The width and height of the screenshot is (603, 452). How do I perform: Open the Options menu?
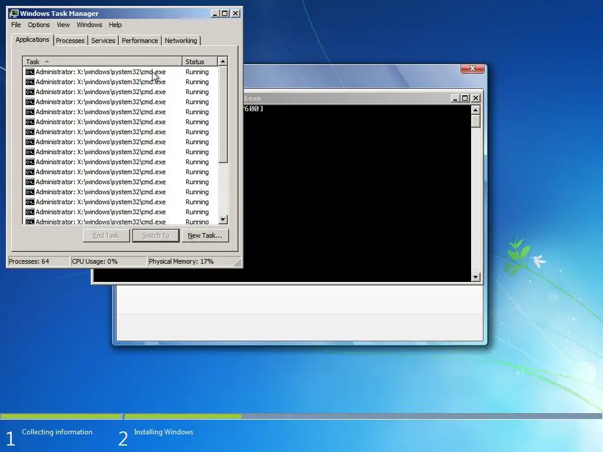(x=38, y=25)
